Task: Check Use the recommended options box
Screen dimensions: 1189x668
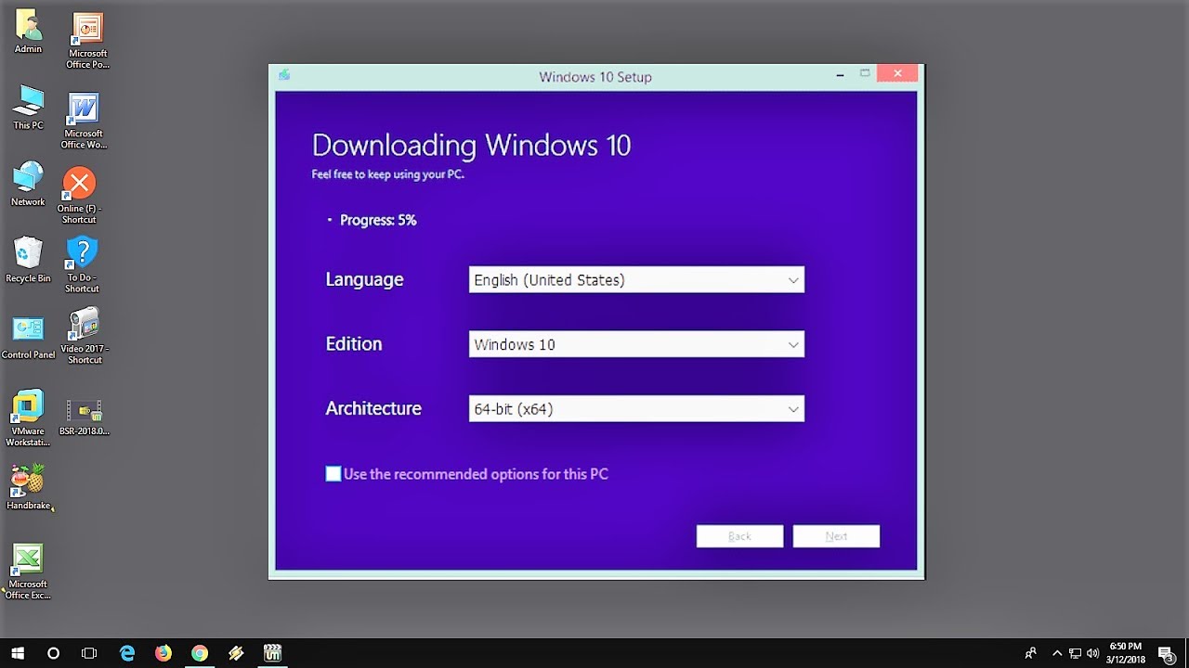Action: pyautogui.click(x=333, y=474)
